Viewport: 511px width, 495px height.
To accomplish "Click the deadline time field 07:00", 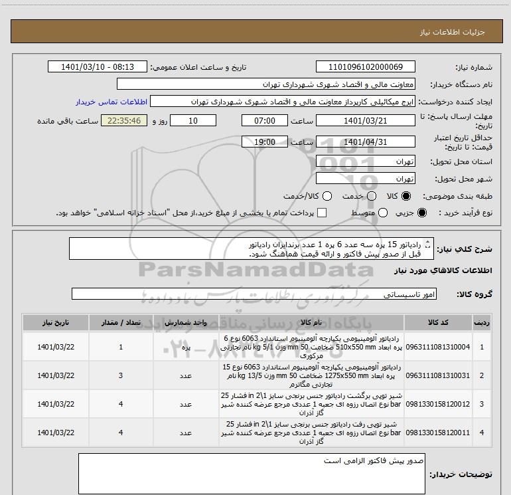I will (x=265, y=120).
